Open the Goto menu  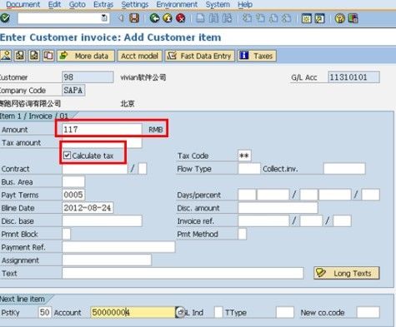click(x=78, y=4)
